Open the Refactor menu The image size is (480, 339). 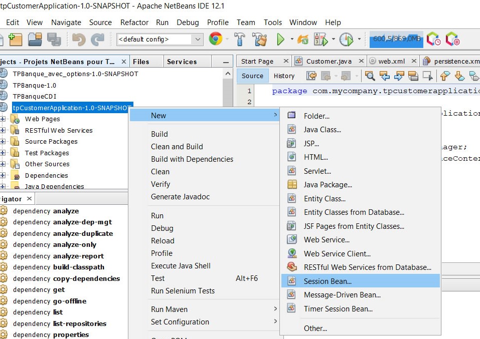(134, 23)
